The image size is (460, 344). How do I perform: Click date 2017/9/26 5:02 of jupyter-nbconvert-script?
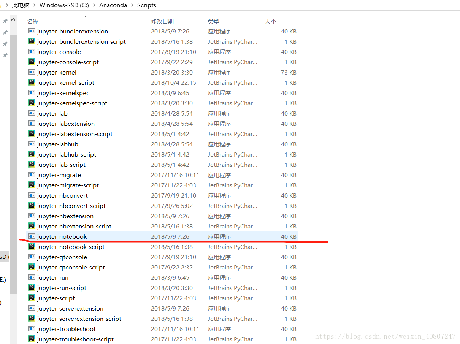172,206
